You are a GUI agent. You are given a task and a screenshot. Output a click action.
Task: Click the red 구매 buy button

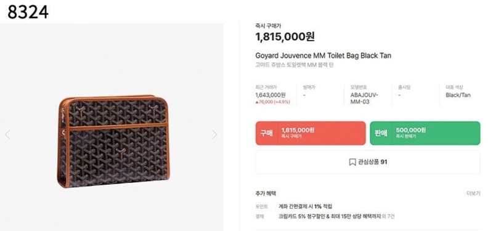click(311, 133)
